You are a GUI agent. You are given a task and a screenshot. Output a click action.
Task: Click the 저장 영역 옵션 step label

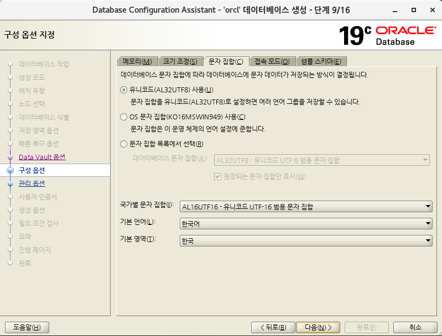click(39, 130)
